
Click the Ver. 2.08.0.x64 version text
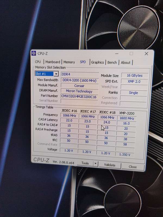click(x=63, y=162)
